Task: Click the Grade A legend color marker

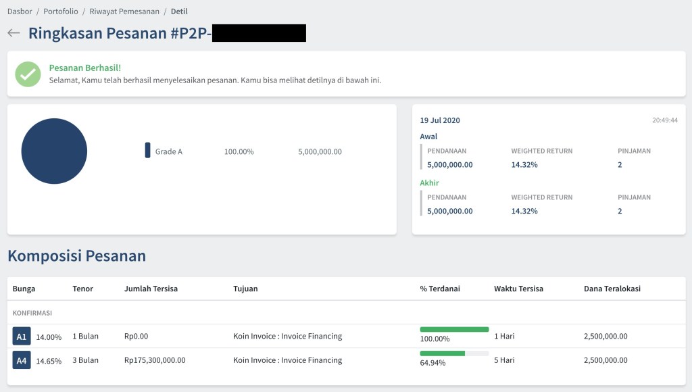Action: point(147,151)
